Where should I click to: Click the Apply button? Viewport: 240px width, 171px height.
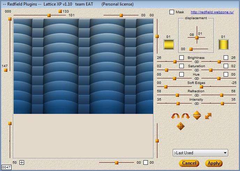tap(214, 163)
